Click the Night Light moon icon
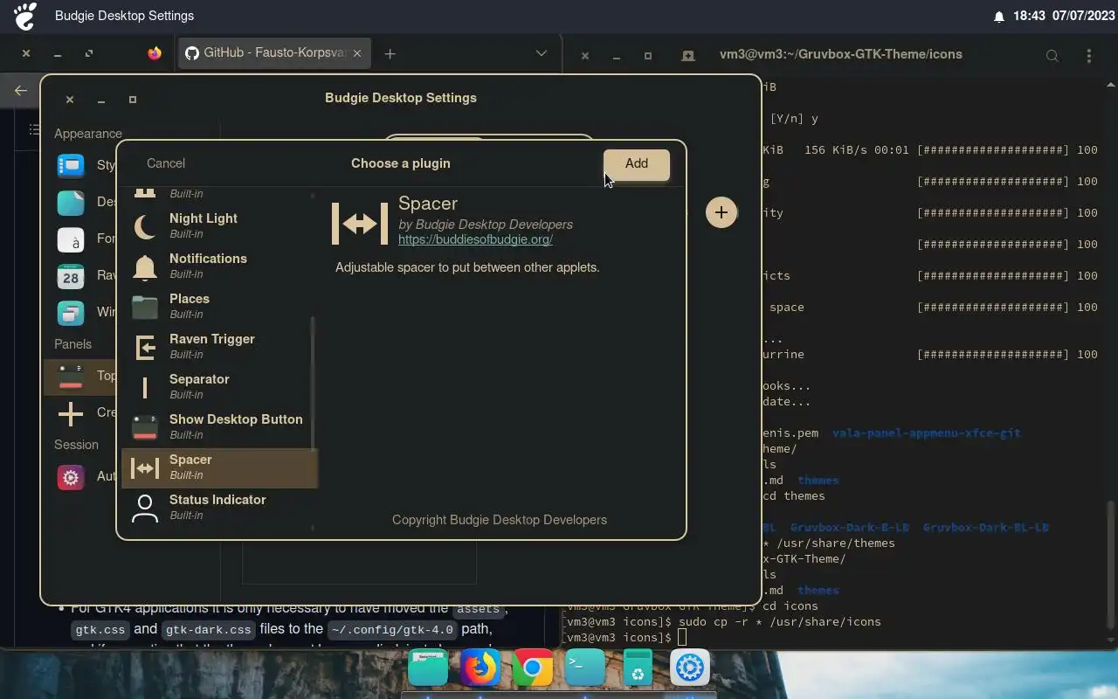Image resolution: width=1118 pixels, height=699 pixels. coord(145,227)
